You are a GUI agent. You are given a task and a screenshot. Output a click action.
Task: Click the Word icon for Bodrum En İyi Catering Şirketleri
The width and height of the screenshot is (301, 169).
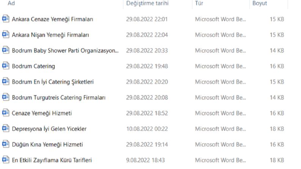[x=6, y=81]
